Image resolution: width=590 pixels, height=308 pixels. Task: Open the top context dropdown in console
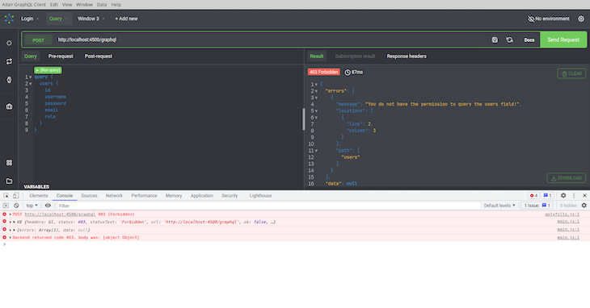coord(32,206)
